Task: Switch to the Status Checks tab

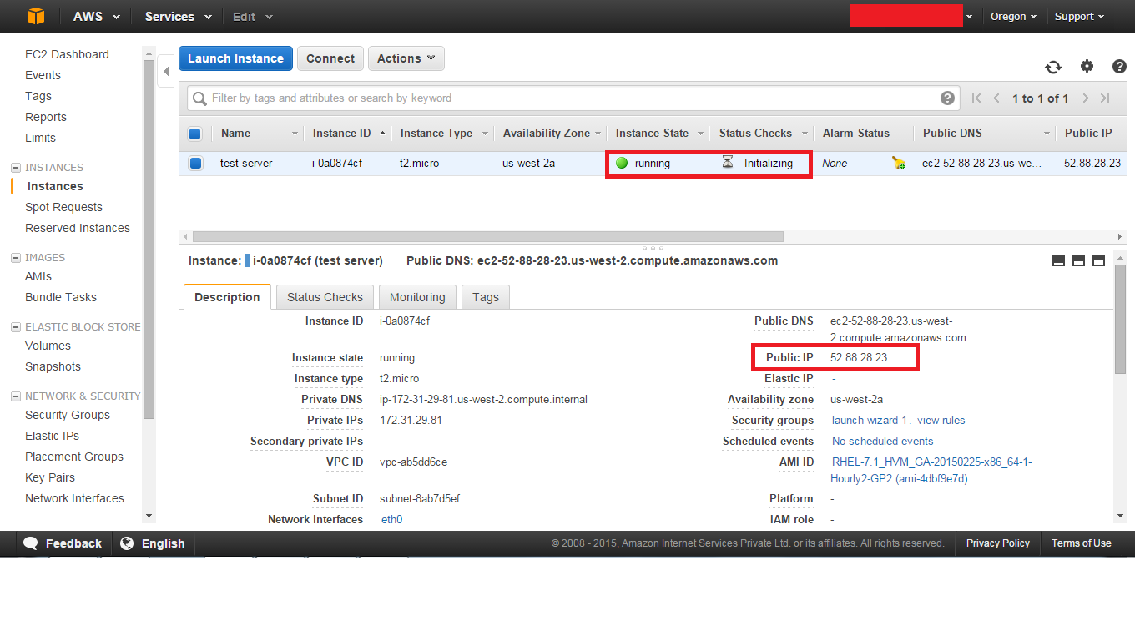Action: click(325, 297)
